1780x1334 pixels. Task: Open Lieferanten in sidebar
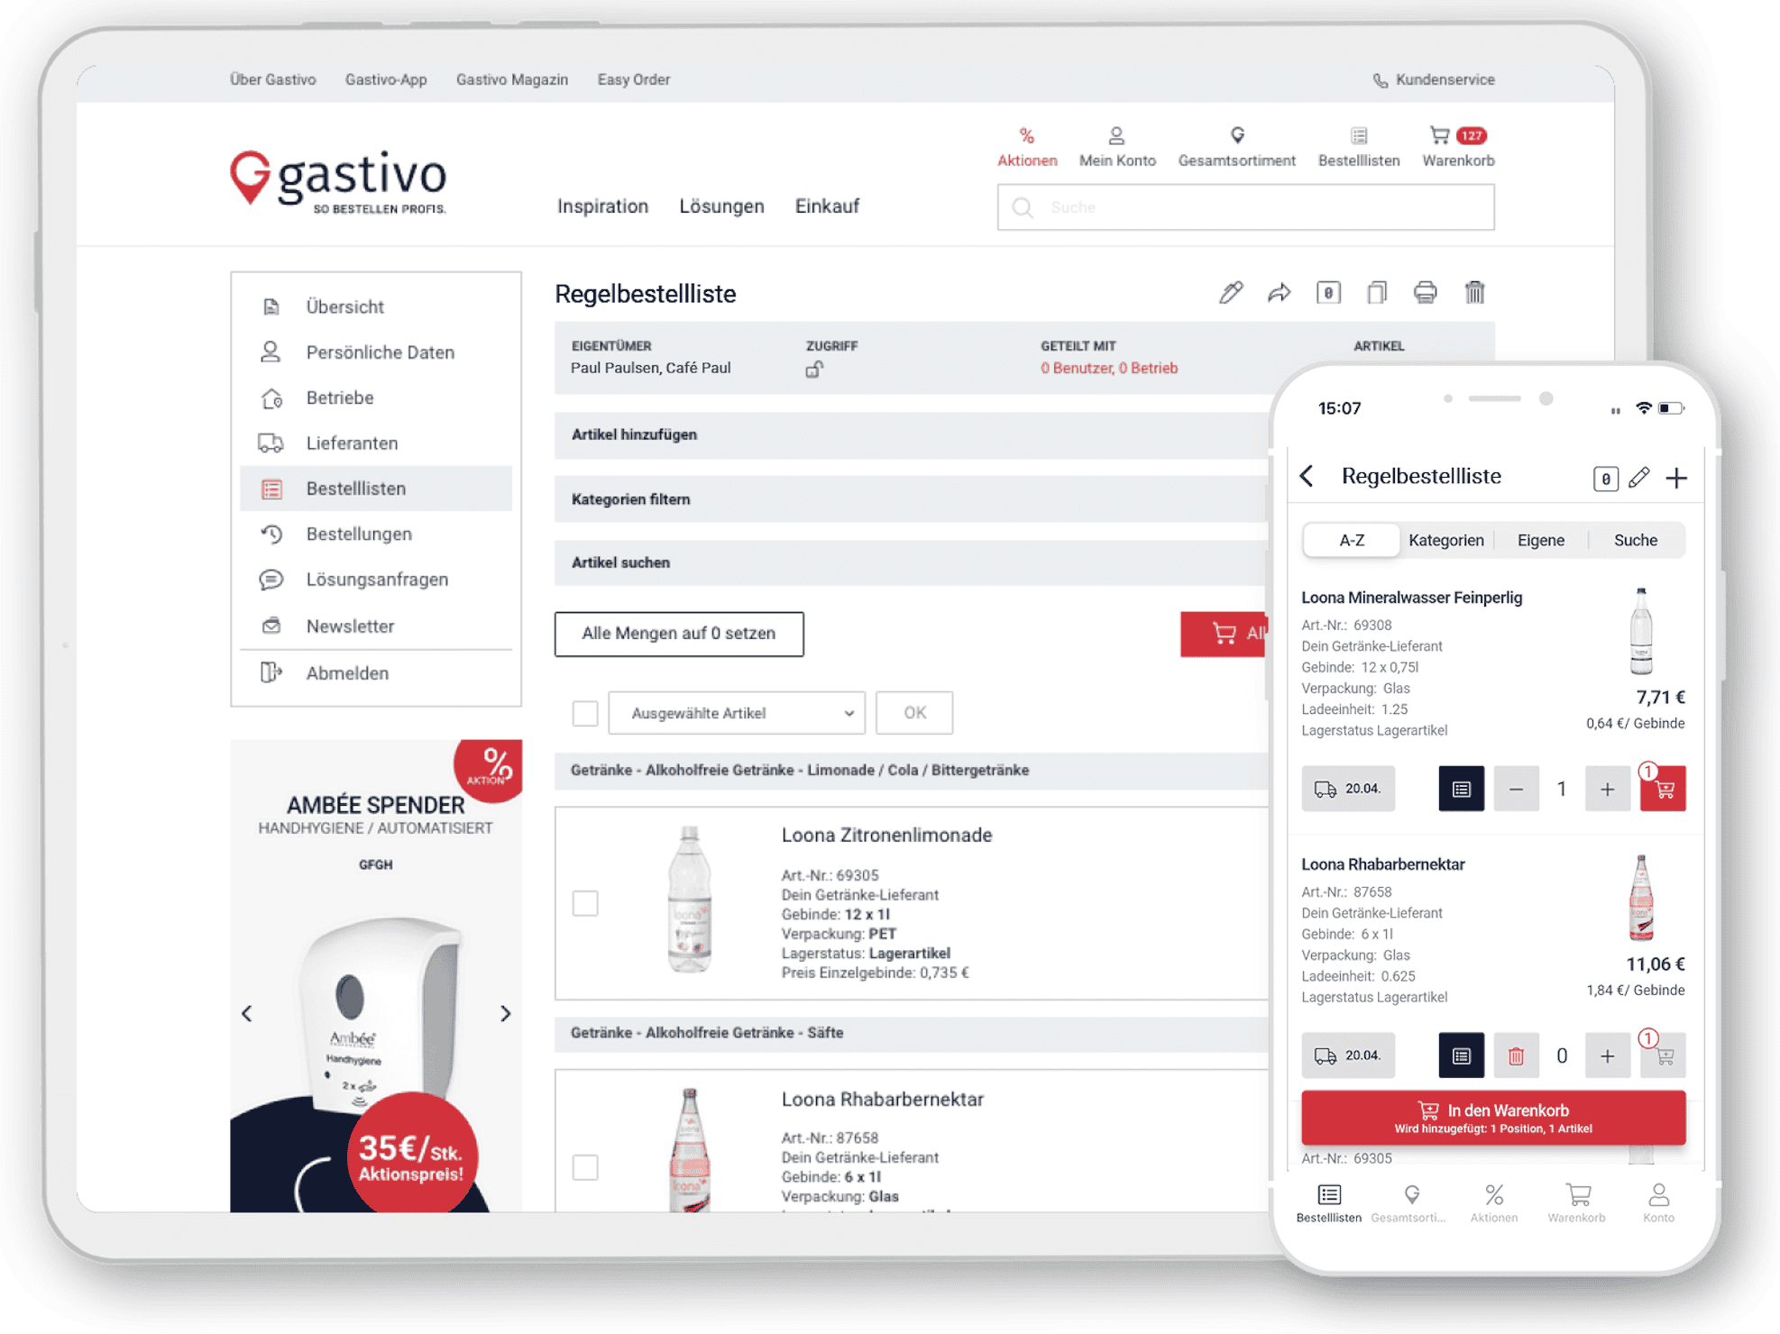(376, 443)
